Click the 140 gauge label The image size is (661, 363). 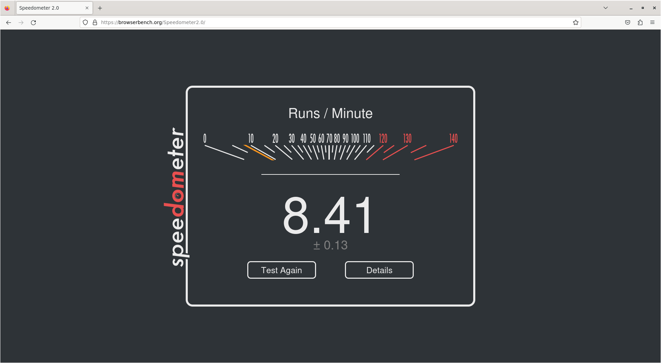(453, 139)
